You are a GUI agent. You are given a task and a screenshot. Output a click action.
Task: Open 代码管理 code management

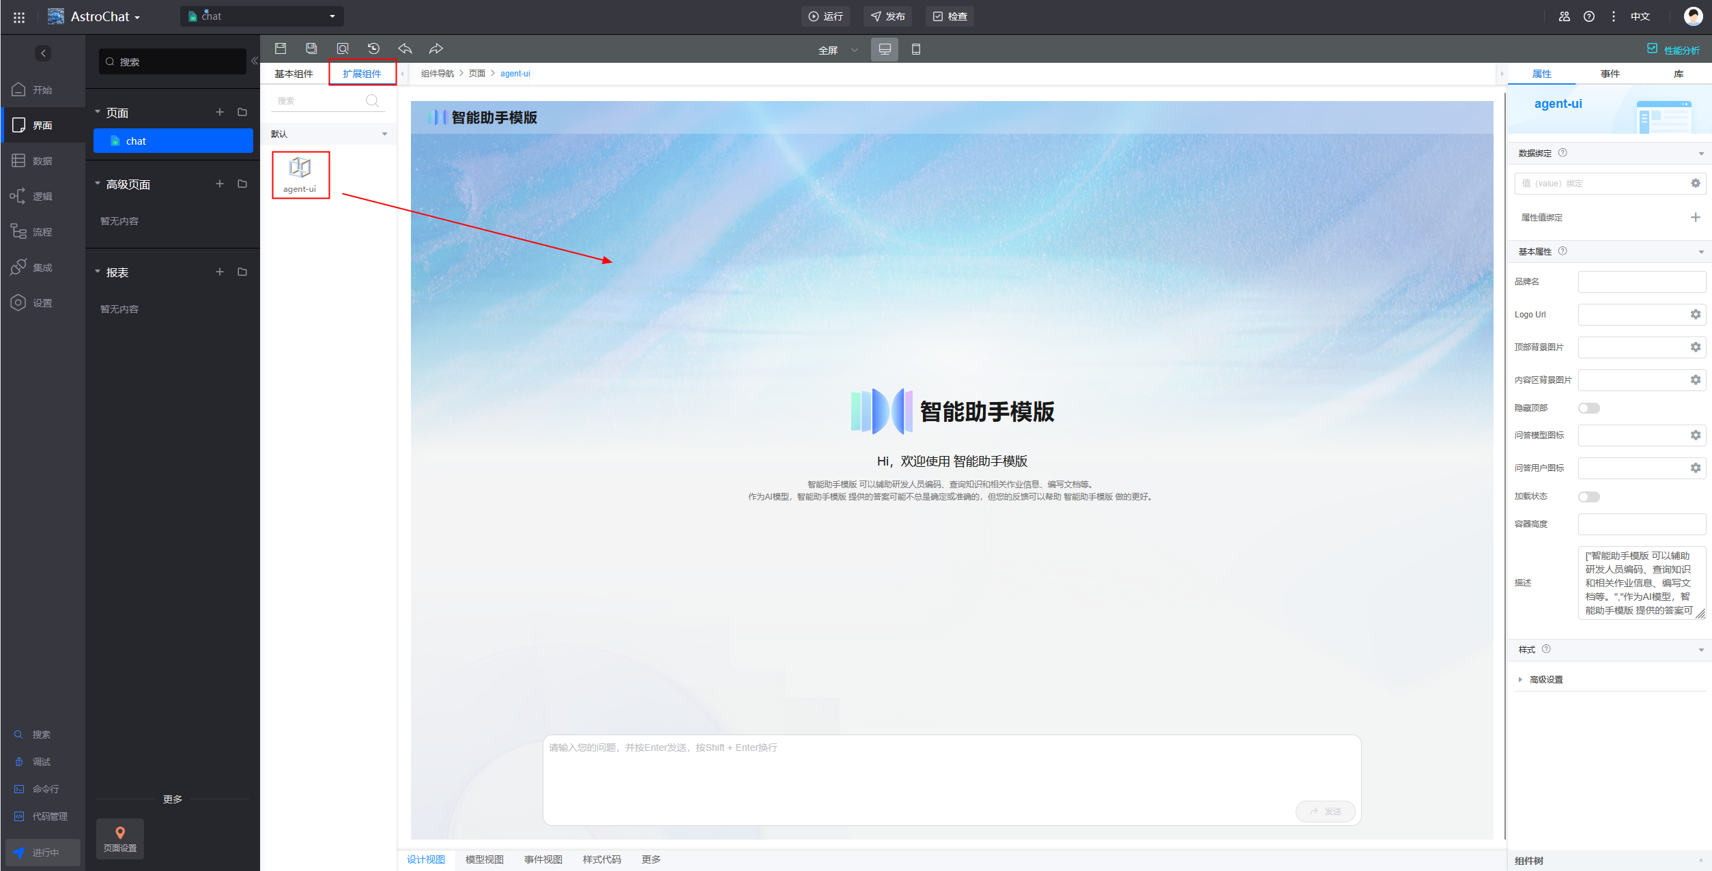pos(42,816)
